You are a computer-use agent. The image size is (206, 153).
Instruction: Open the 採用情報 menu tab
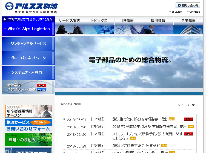click(159, 21)
